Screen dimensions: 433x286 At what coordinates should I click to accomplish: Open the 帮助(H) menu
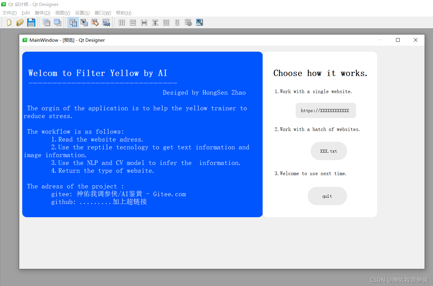coord(124,13)
